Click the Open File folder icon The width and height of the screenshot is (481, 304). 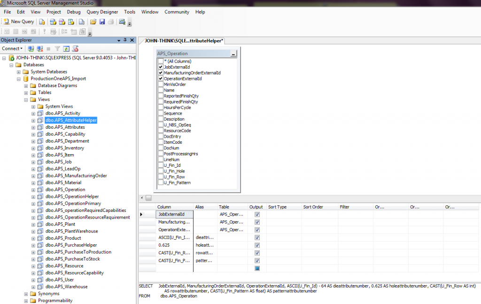tap(93, 22)
